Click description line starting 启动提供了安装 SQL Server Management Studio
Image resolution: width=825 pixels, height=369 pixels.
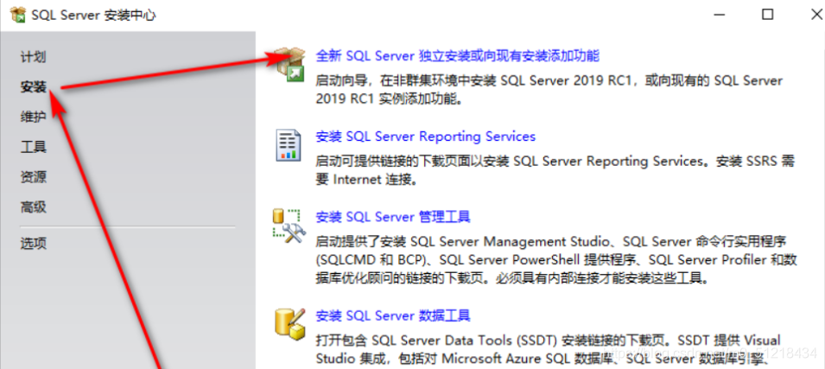556,259
